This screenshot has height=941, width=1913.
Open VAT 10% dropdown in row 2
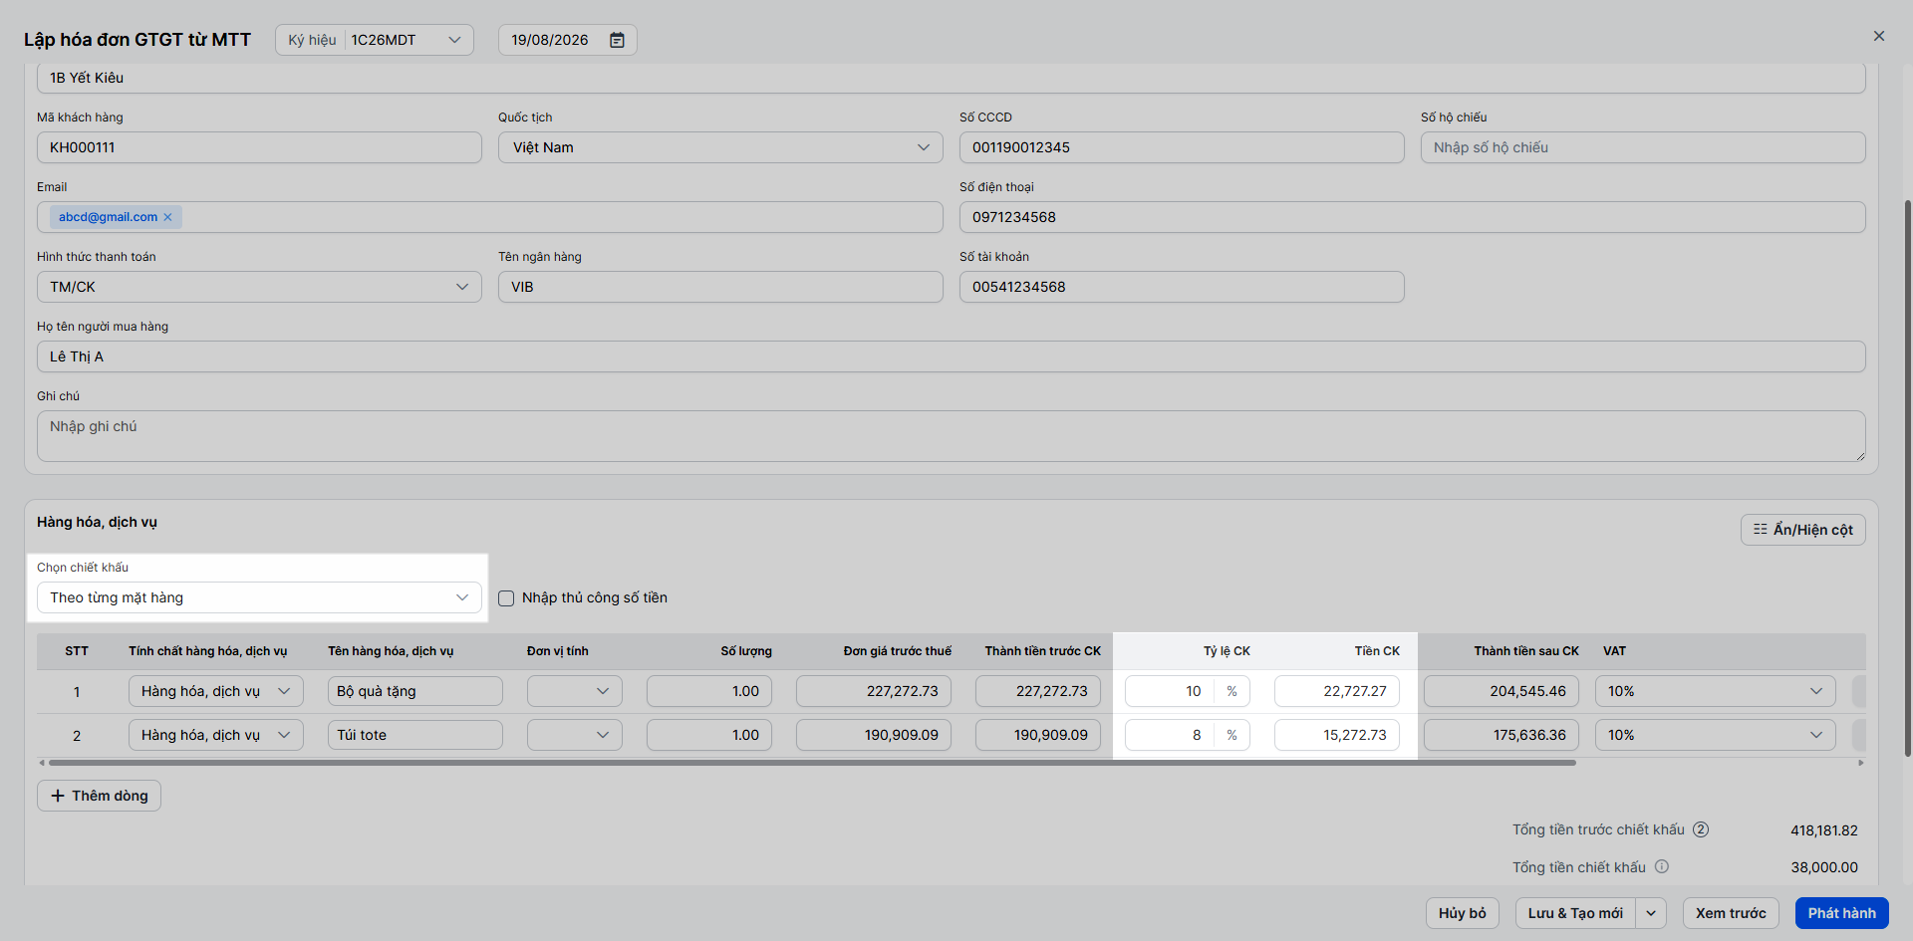[1715, 735]
